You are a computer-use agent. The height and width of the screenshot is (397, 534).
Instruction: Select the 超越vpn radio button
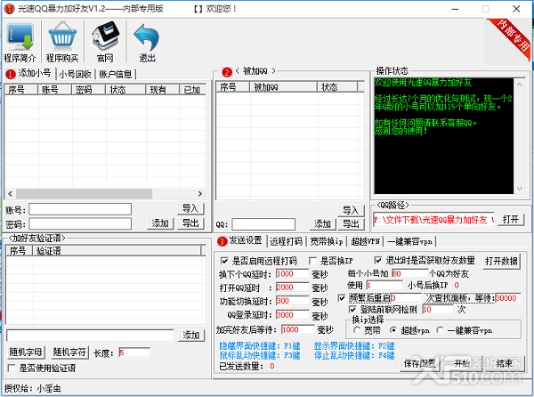393,330
